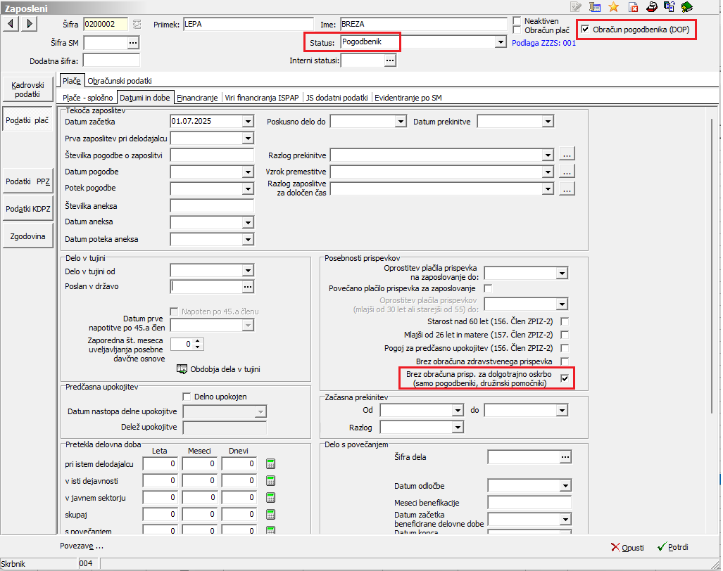Click the yellow star favorites icon

click(613, 7)
